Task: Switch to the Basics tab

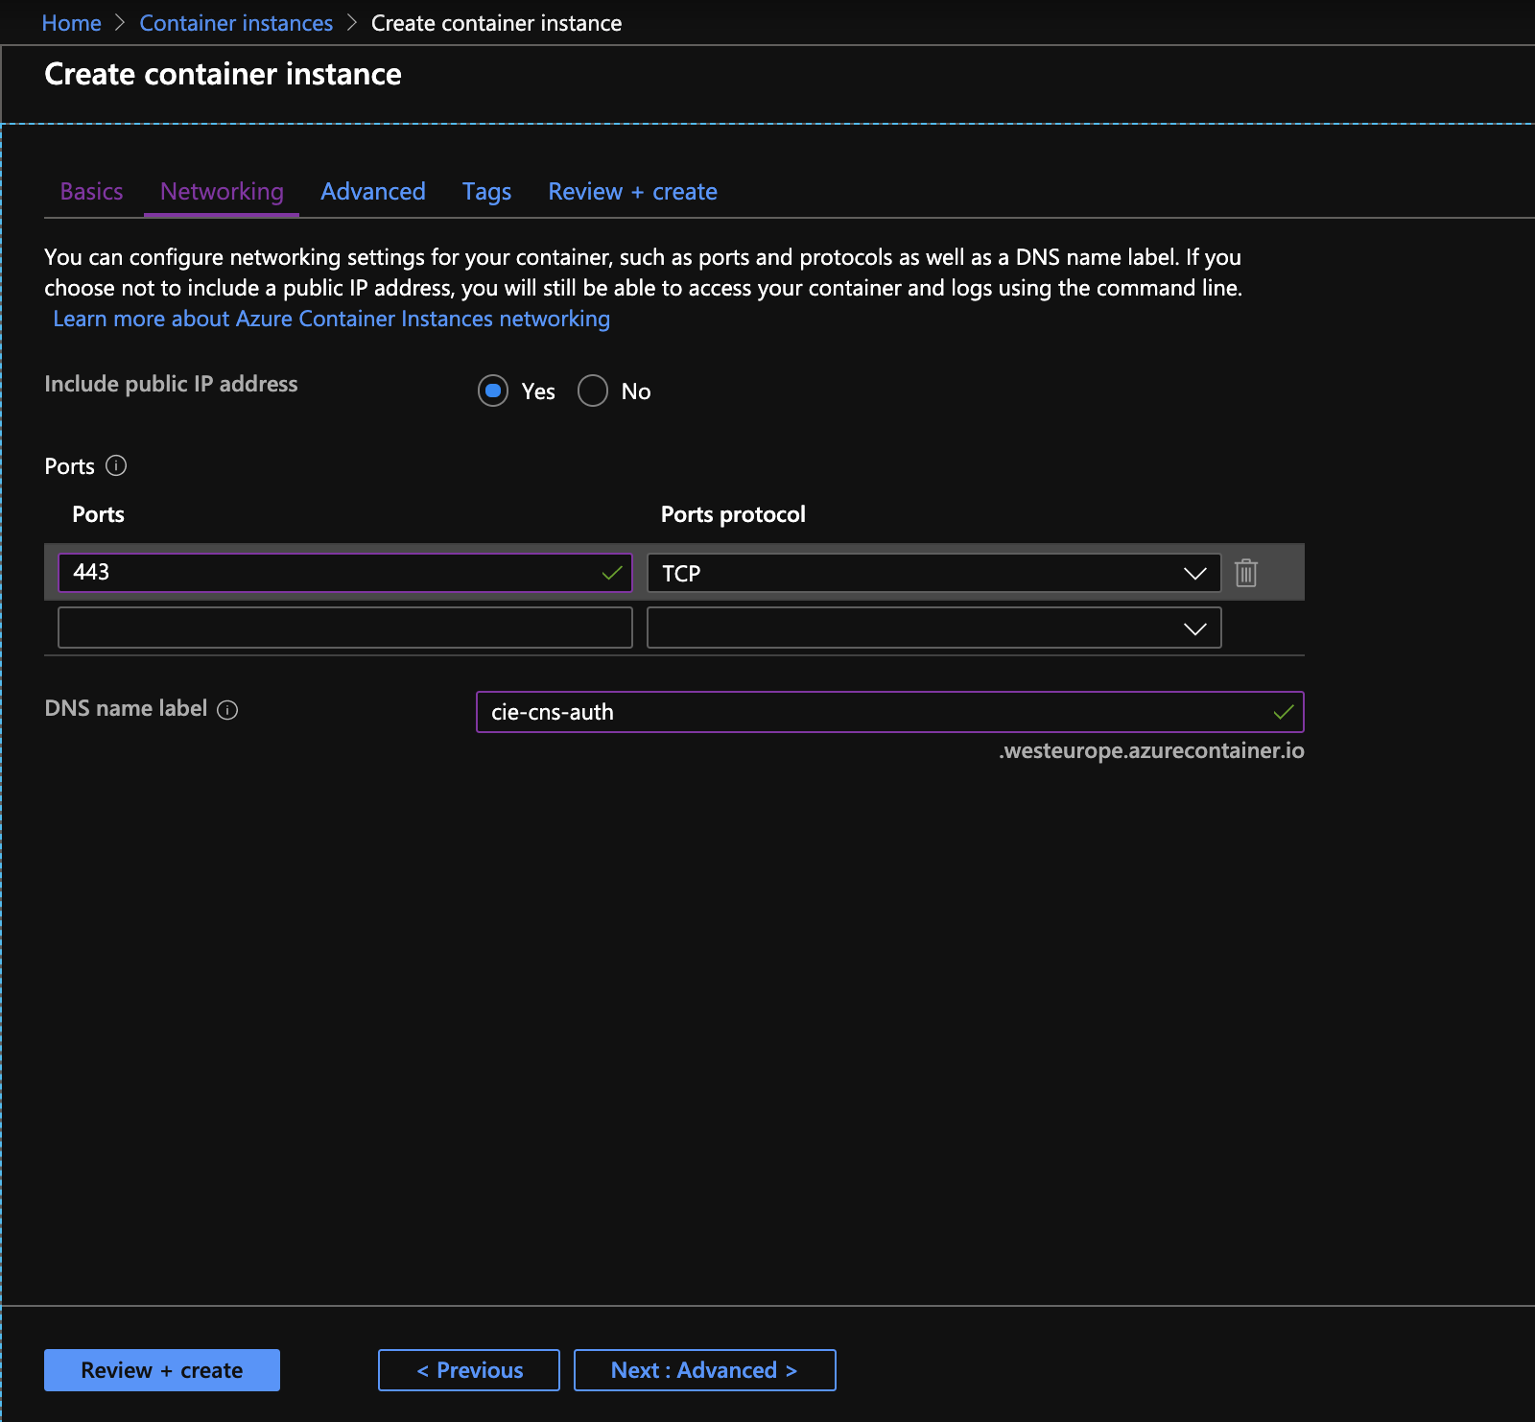Action: tap(91, 191)
